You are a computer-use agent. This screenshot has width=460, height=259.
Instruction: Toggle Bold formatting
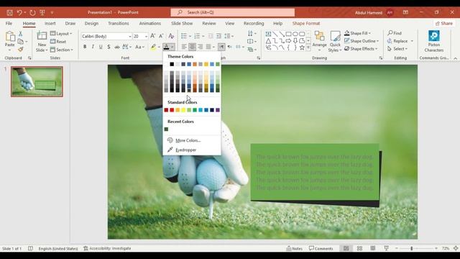click(85, 47)
